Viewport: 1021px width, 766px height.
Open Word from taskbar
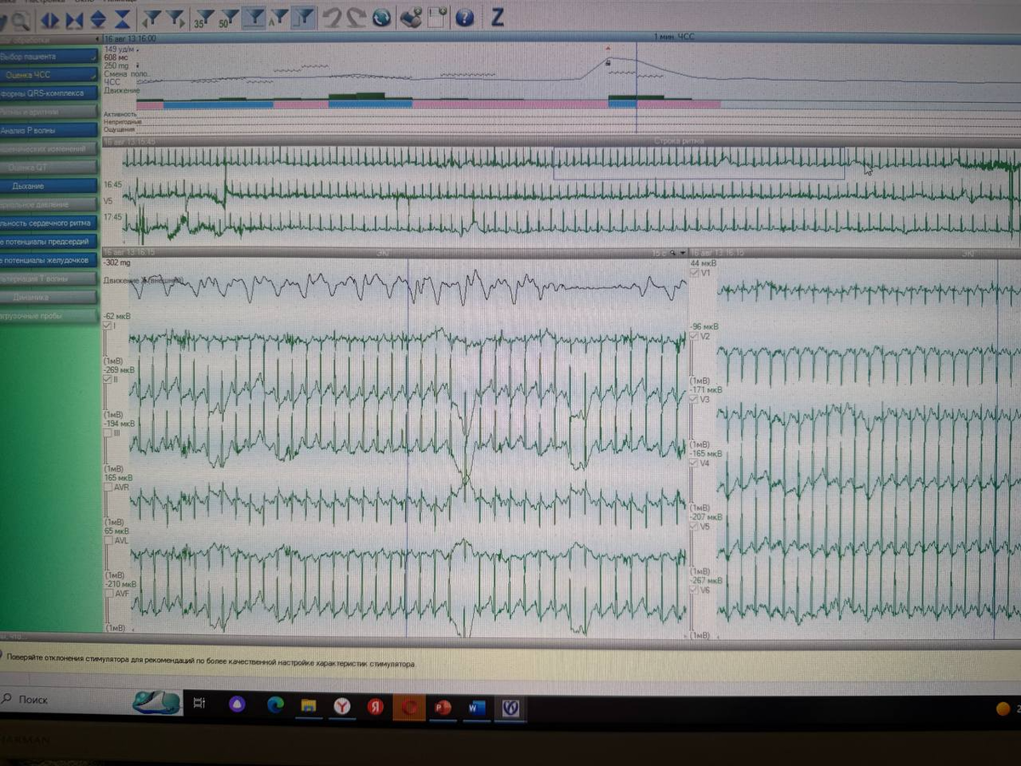point(476,706)
